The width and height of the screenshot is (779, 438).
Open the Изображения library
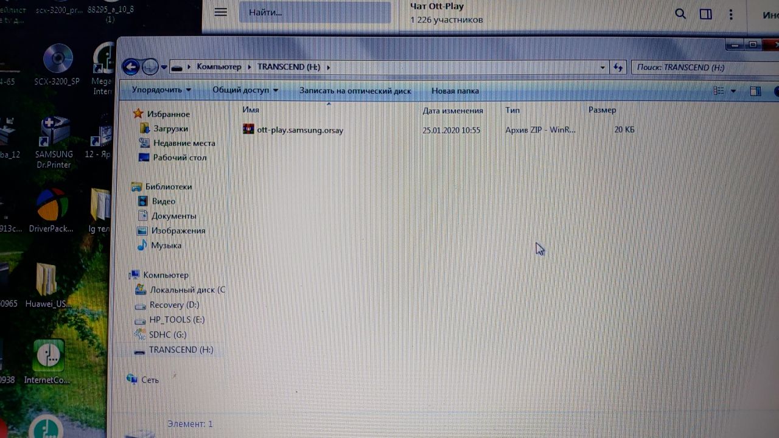click(x=178, y=231)
